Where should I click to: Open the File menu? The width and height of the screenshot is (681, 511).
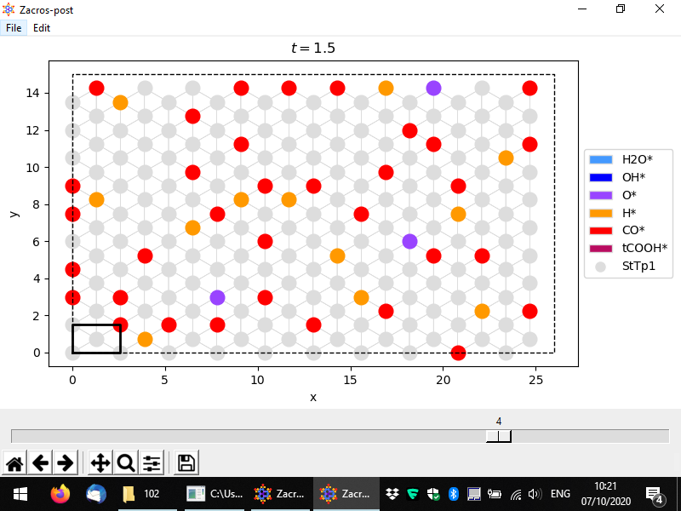click(x=14, y=27)
